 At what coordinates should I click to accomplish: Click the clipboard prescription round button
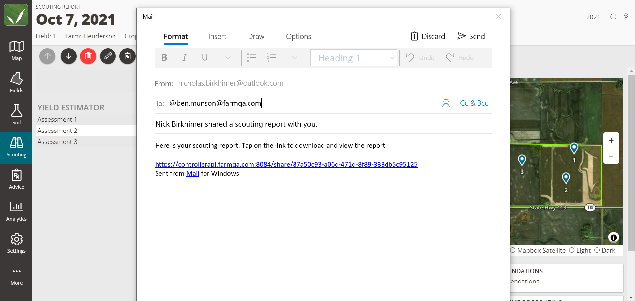127,56
